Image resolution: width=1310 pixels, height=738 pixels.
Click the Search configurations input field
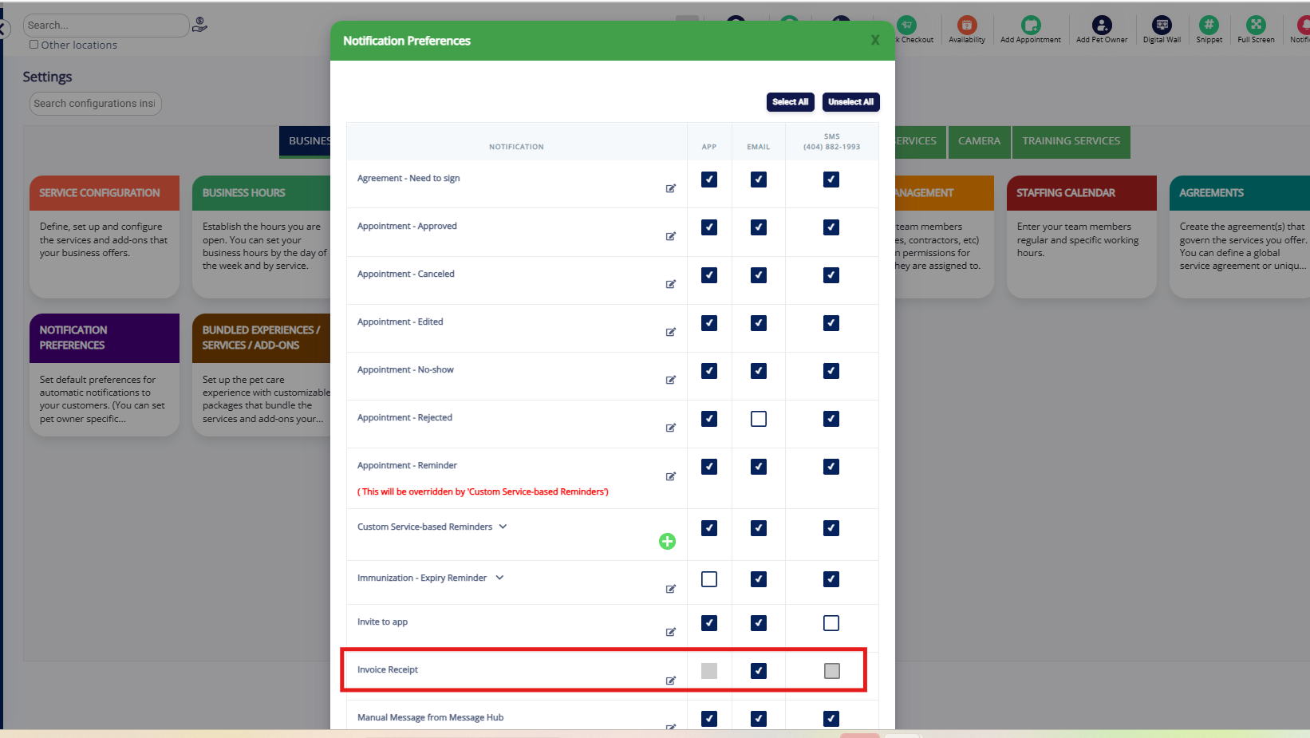pos(95,104)
